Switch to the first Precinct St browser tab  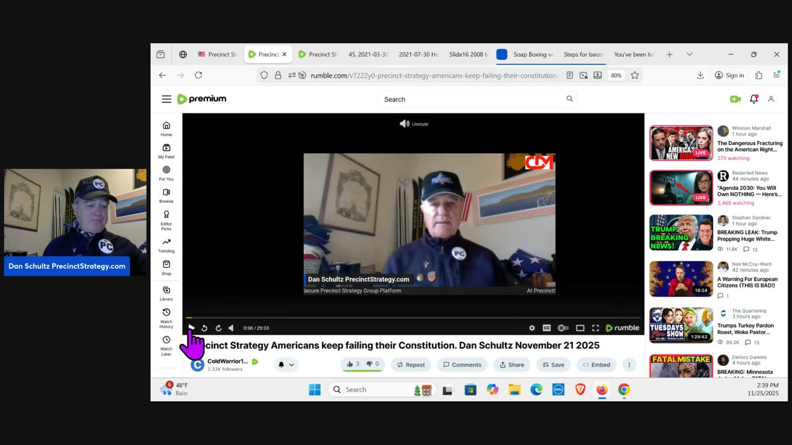217,54
